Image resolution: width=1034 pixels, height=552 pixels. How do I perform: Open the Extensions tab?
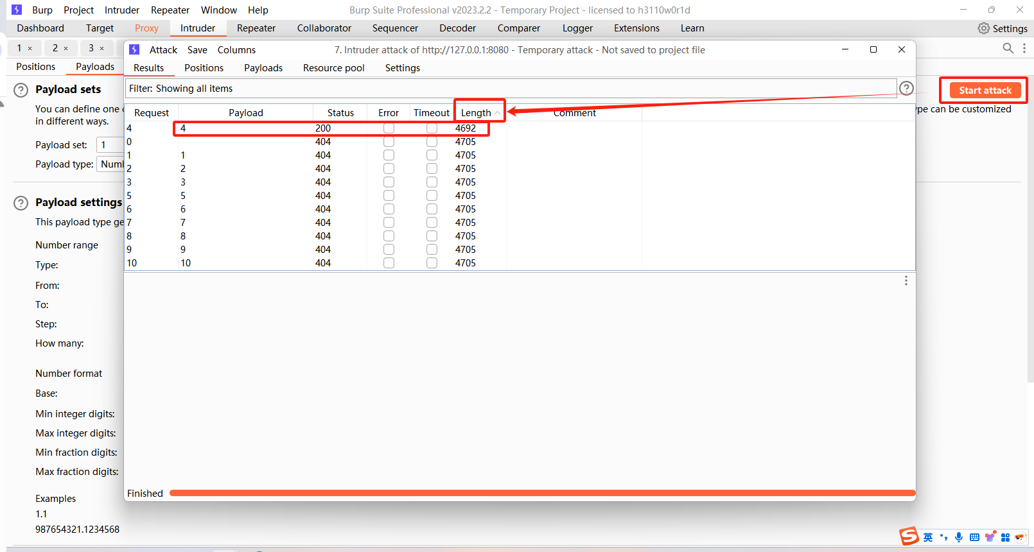636,28
